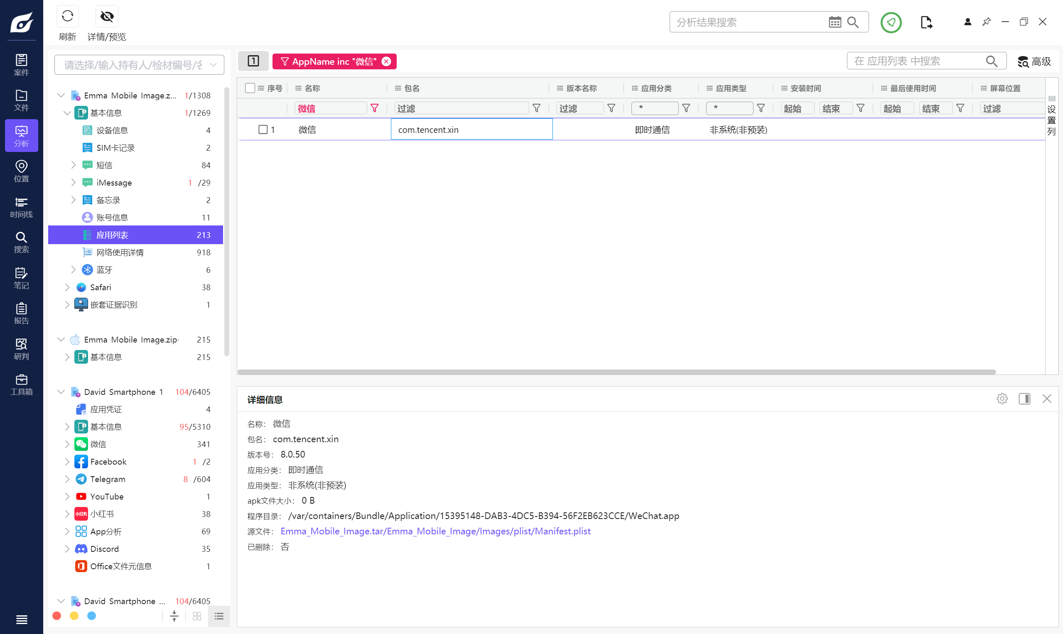Viewport: 1063px width, 634px height.
Task: Click the 高级 advanced search button
Action: click(x=1034, y=61)
